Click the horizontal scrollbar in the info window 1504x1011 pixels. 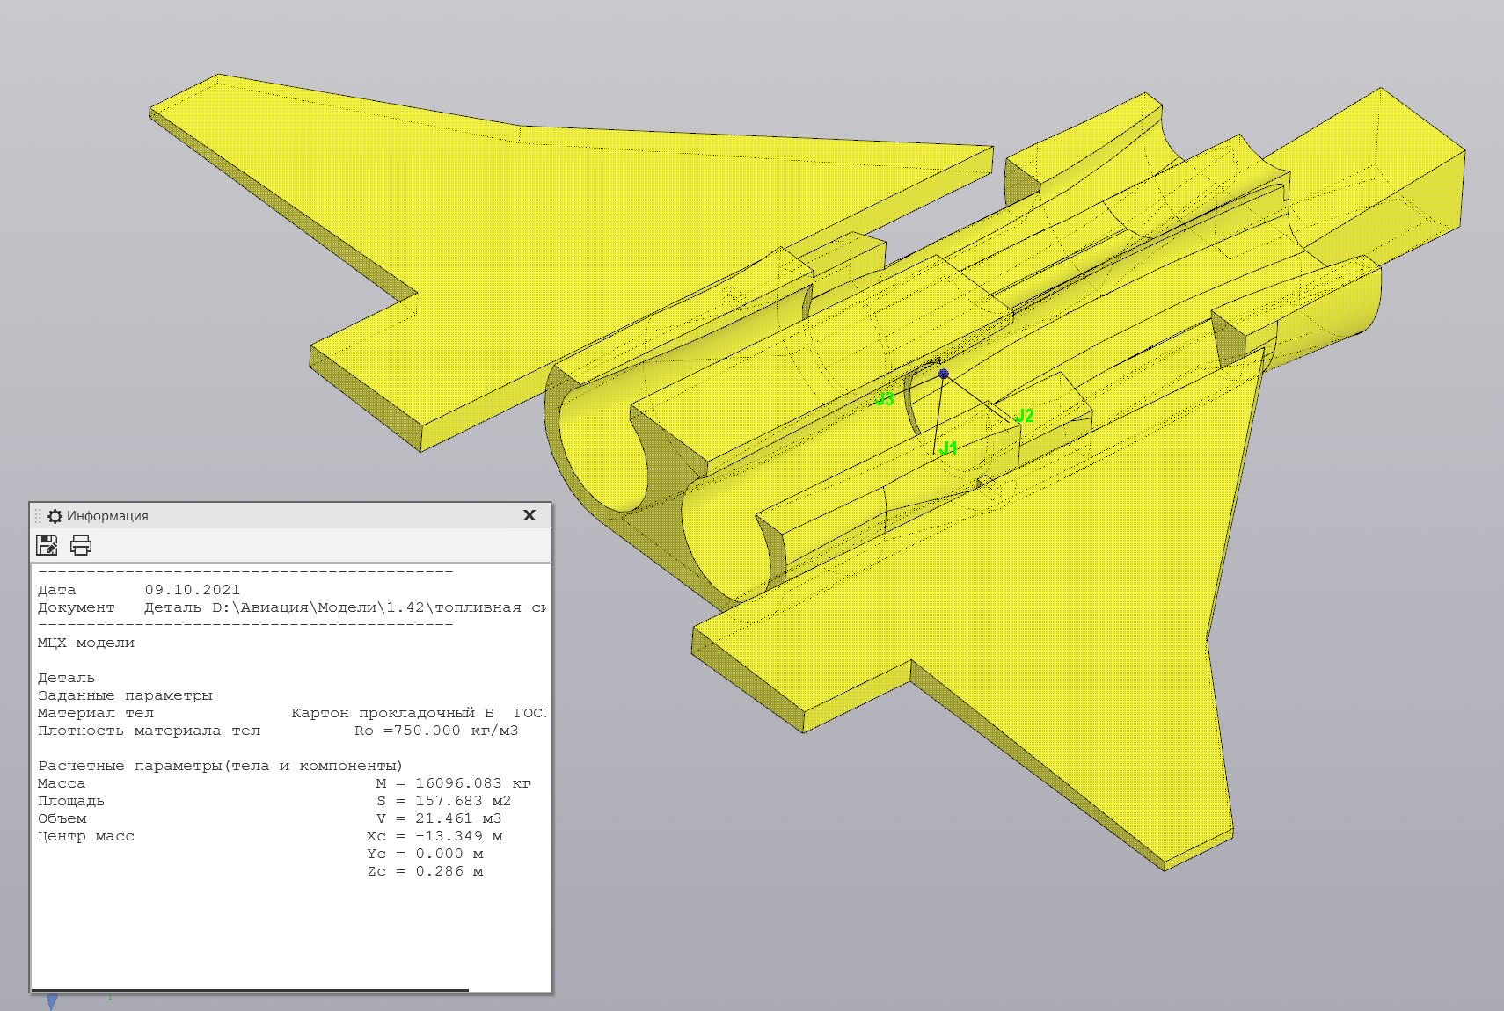pyautogui.click(x=250, y=989)
